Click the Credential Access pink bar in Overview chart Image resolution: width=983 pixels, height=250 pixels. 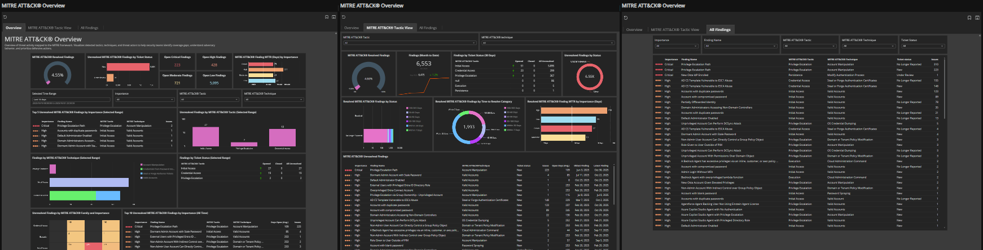point(282,138)
